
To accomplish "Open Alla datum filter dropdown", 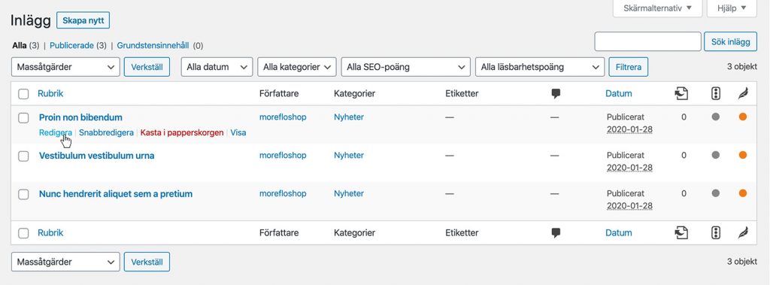I will [x=217, y=67].
